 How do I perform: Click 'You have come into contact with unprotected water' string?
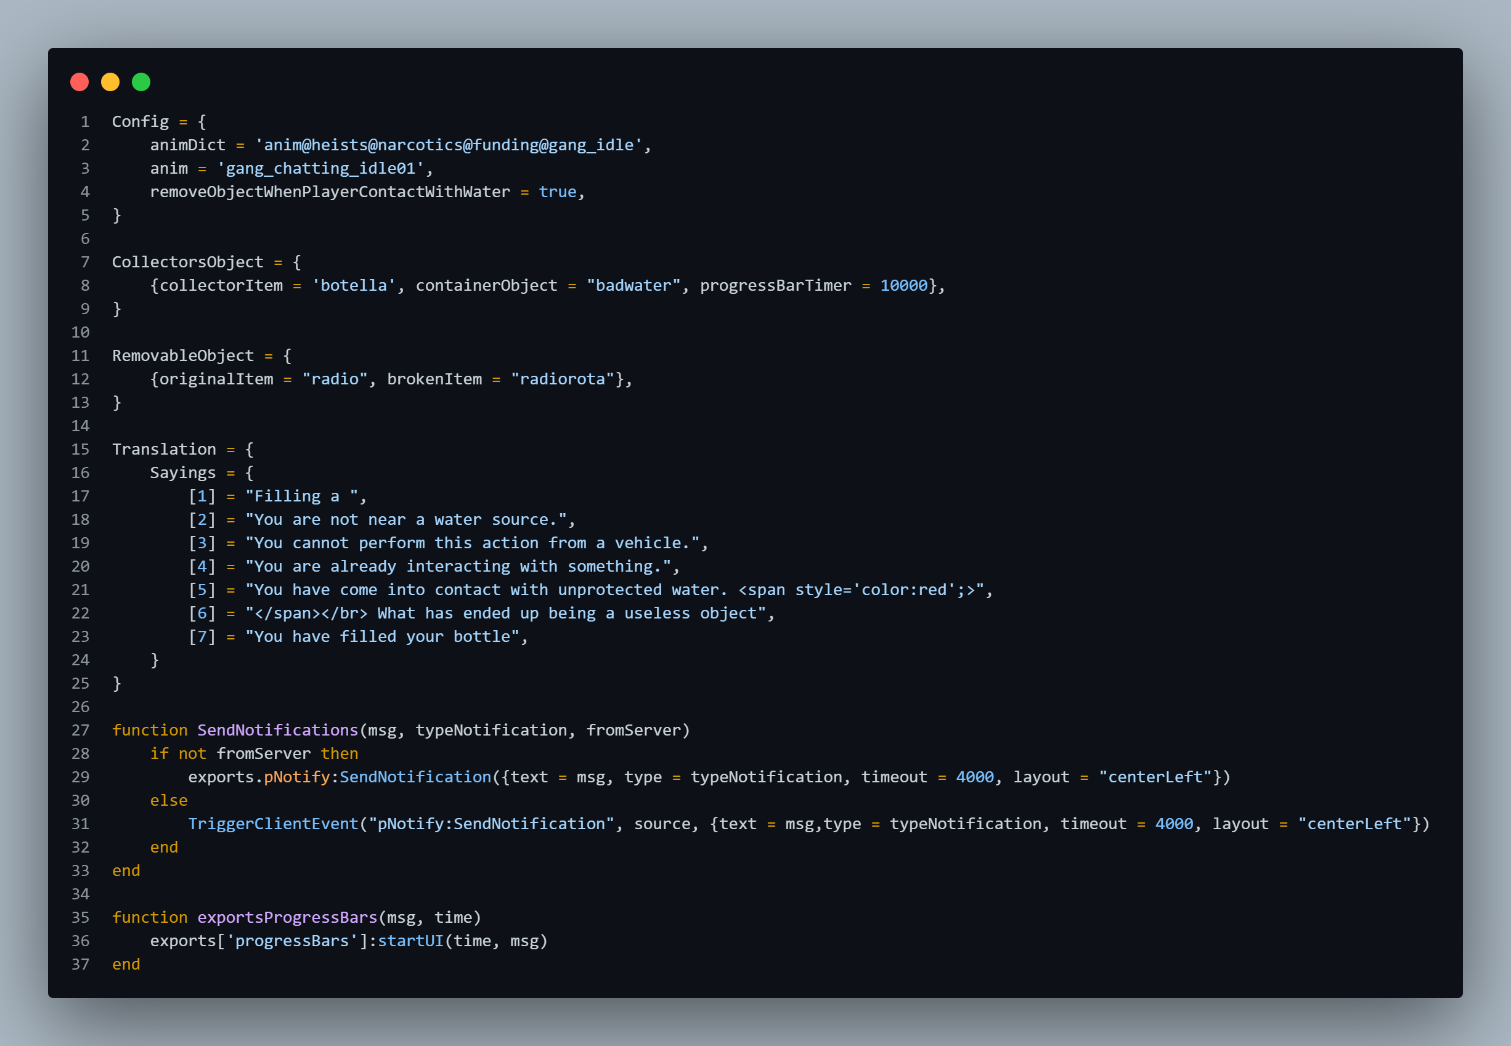click(x=614, y=590)
